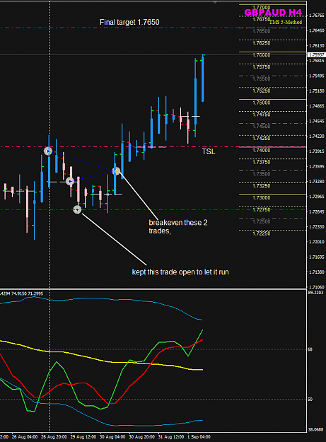This screenshot has width=326, height=442.
Task: Select the 1.74000 level label
Action: coord(261,150)
